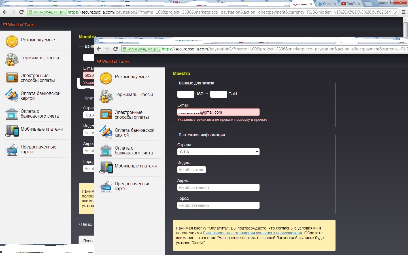Switch to the Онла browser tab

(x=326, y=4)
